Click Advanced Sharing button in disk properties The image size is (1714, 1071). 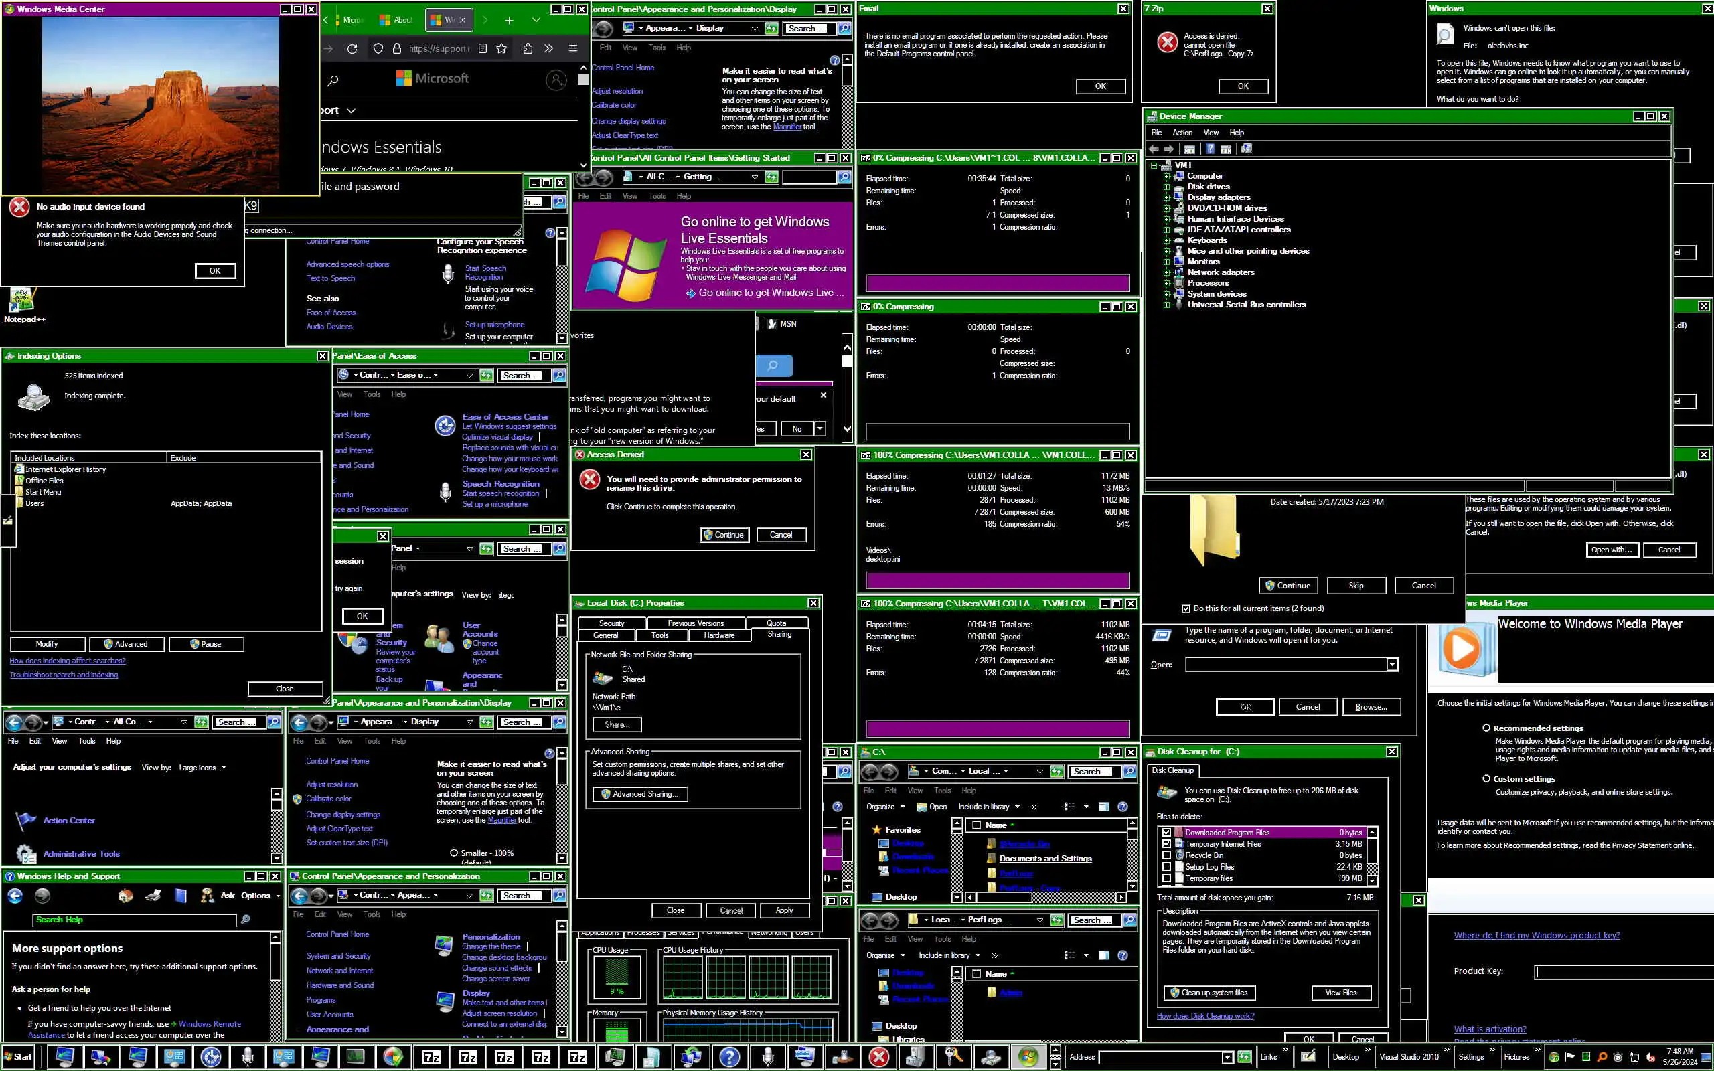639,794
